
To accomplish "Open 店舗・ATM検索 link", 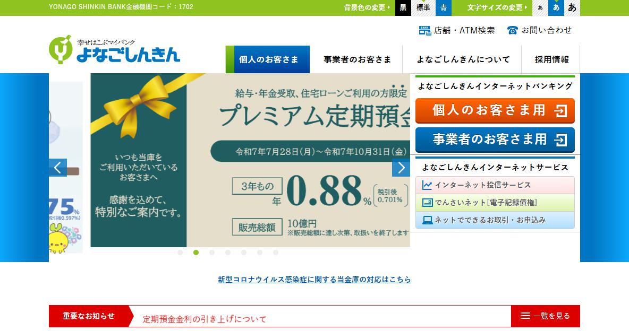I will tap(457, 30).
